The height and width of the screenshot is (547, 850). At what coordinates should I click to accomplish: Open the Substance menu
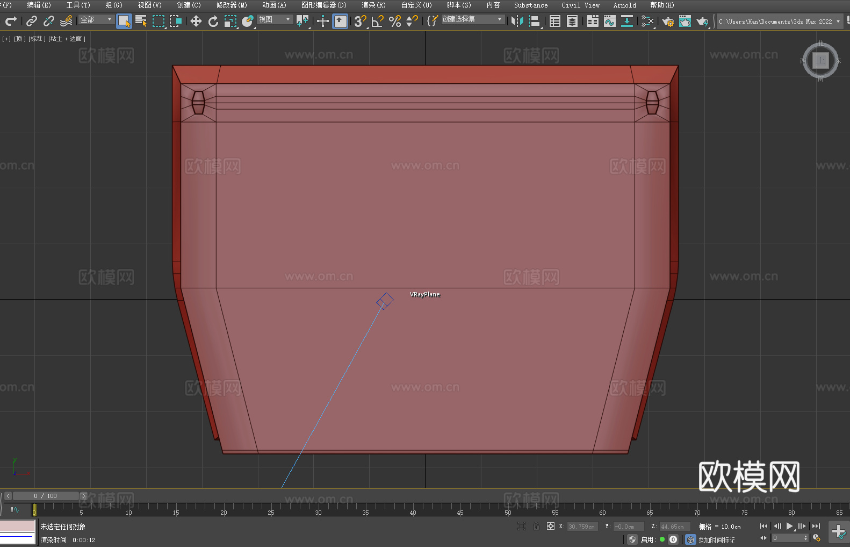click(531, 5)
